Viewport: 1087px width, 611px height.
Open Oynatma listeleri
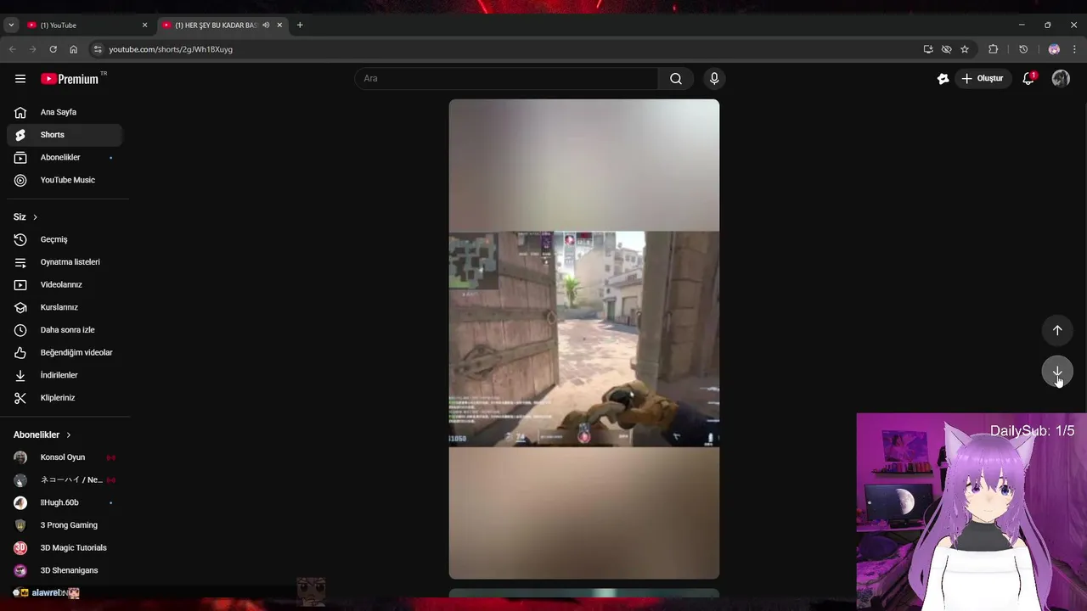pos(65,262)
